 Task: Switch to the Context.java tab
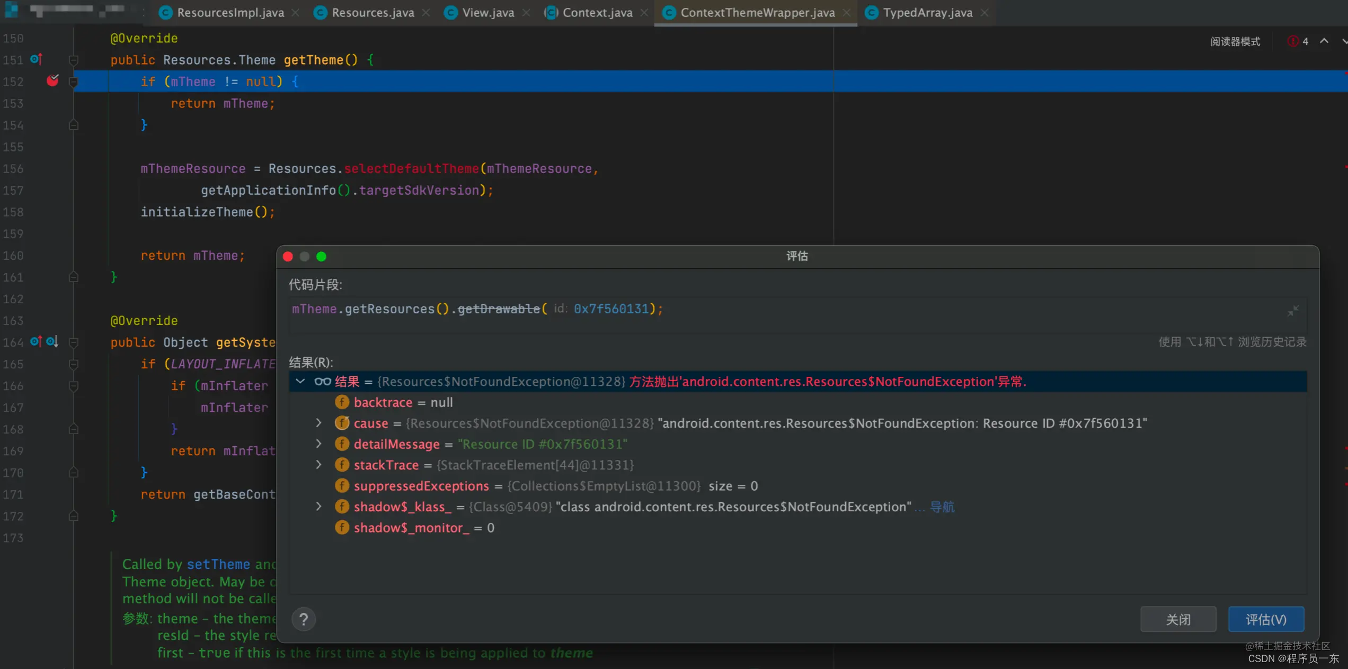coord(597,13)
